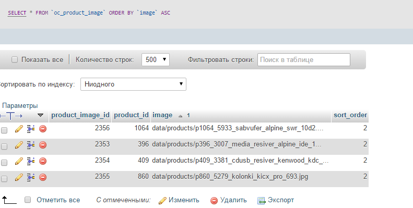Sort by product_id column header
413x208 pixels.
pos(131,115)
